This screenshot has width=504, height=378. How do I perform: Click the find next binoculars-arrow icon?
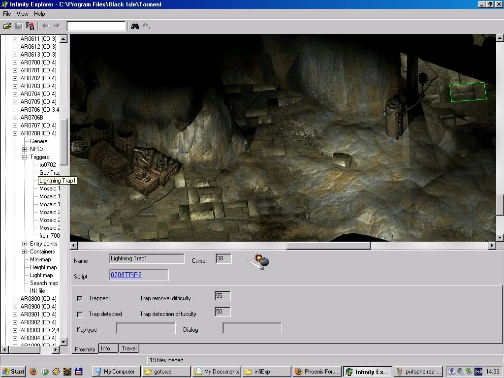(147, 26)
